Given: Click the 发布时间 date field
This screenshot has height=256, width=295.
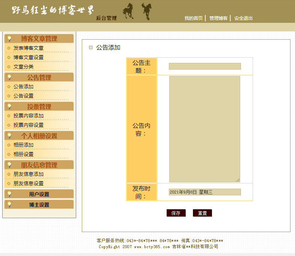Looking at the screenshot, I should click(205, 192).
